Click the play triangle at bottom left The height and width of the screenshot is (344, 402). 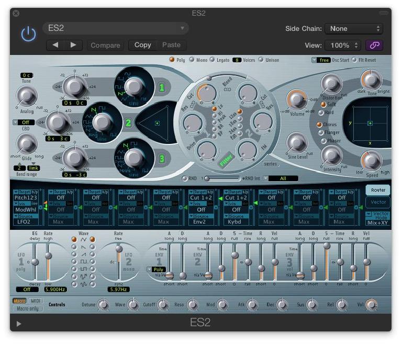[x=18, y=324]
